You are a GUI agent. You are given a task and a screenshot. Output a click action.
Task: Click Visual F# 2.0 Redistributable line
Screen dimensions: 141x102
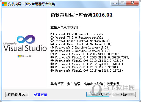[77, 34]
